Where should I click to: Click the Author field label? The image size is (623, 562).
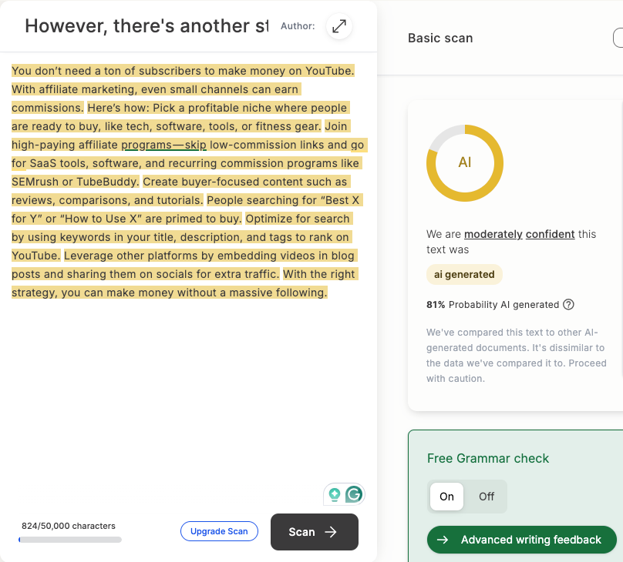[298, 26]
